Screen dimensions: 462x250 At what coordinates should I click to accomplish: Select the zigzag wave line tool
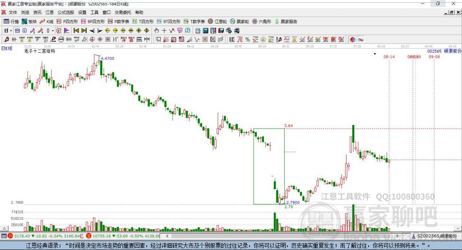tap(197, 40)
